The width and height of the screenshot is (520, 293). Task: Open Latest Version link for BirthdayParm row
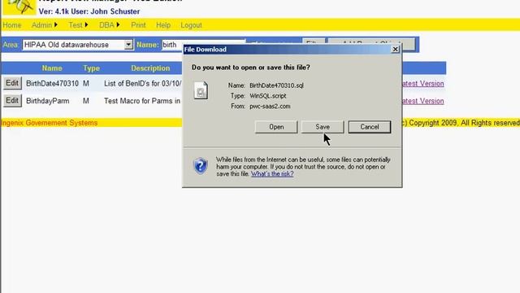click(422, 101)
